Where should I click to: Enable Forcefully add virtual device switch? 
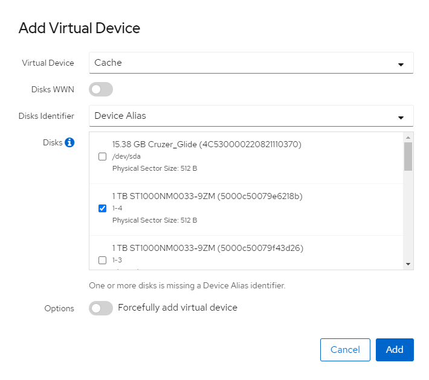point(101,308)
